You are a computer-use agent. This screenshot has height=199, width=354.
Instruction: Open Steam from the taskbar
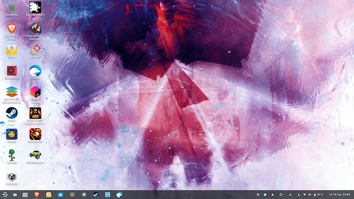[96, 194]
